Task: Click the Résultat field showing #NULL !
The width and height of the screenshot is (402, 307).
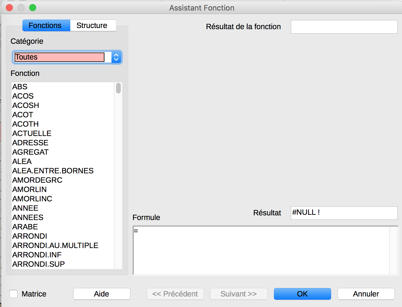Action: tap(344, 213)
